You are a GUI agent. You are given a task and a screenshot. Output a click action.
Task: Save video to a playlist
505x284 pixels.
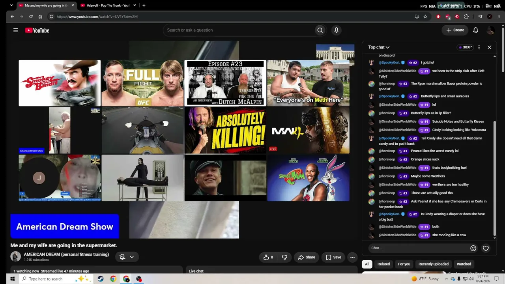[333, 257]
